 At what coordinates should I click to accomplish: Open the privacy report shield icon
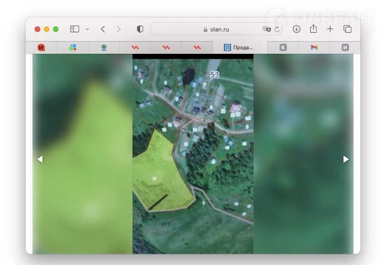(x=140, y=29)
